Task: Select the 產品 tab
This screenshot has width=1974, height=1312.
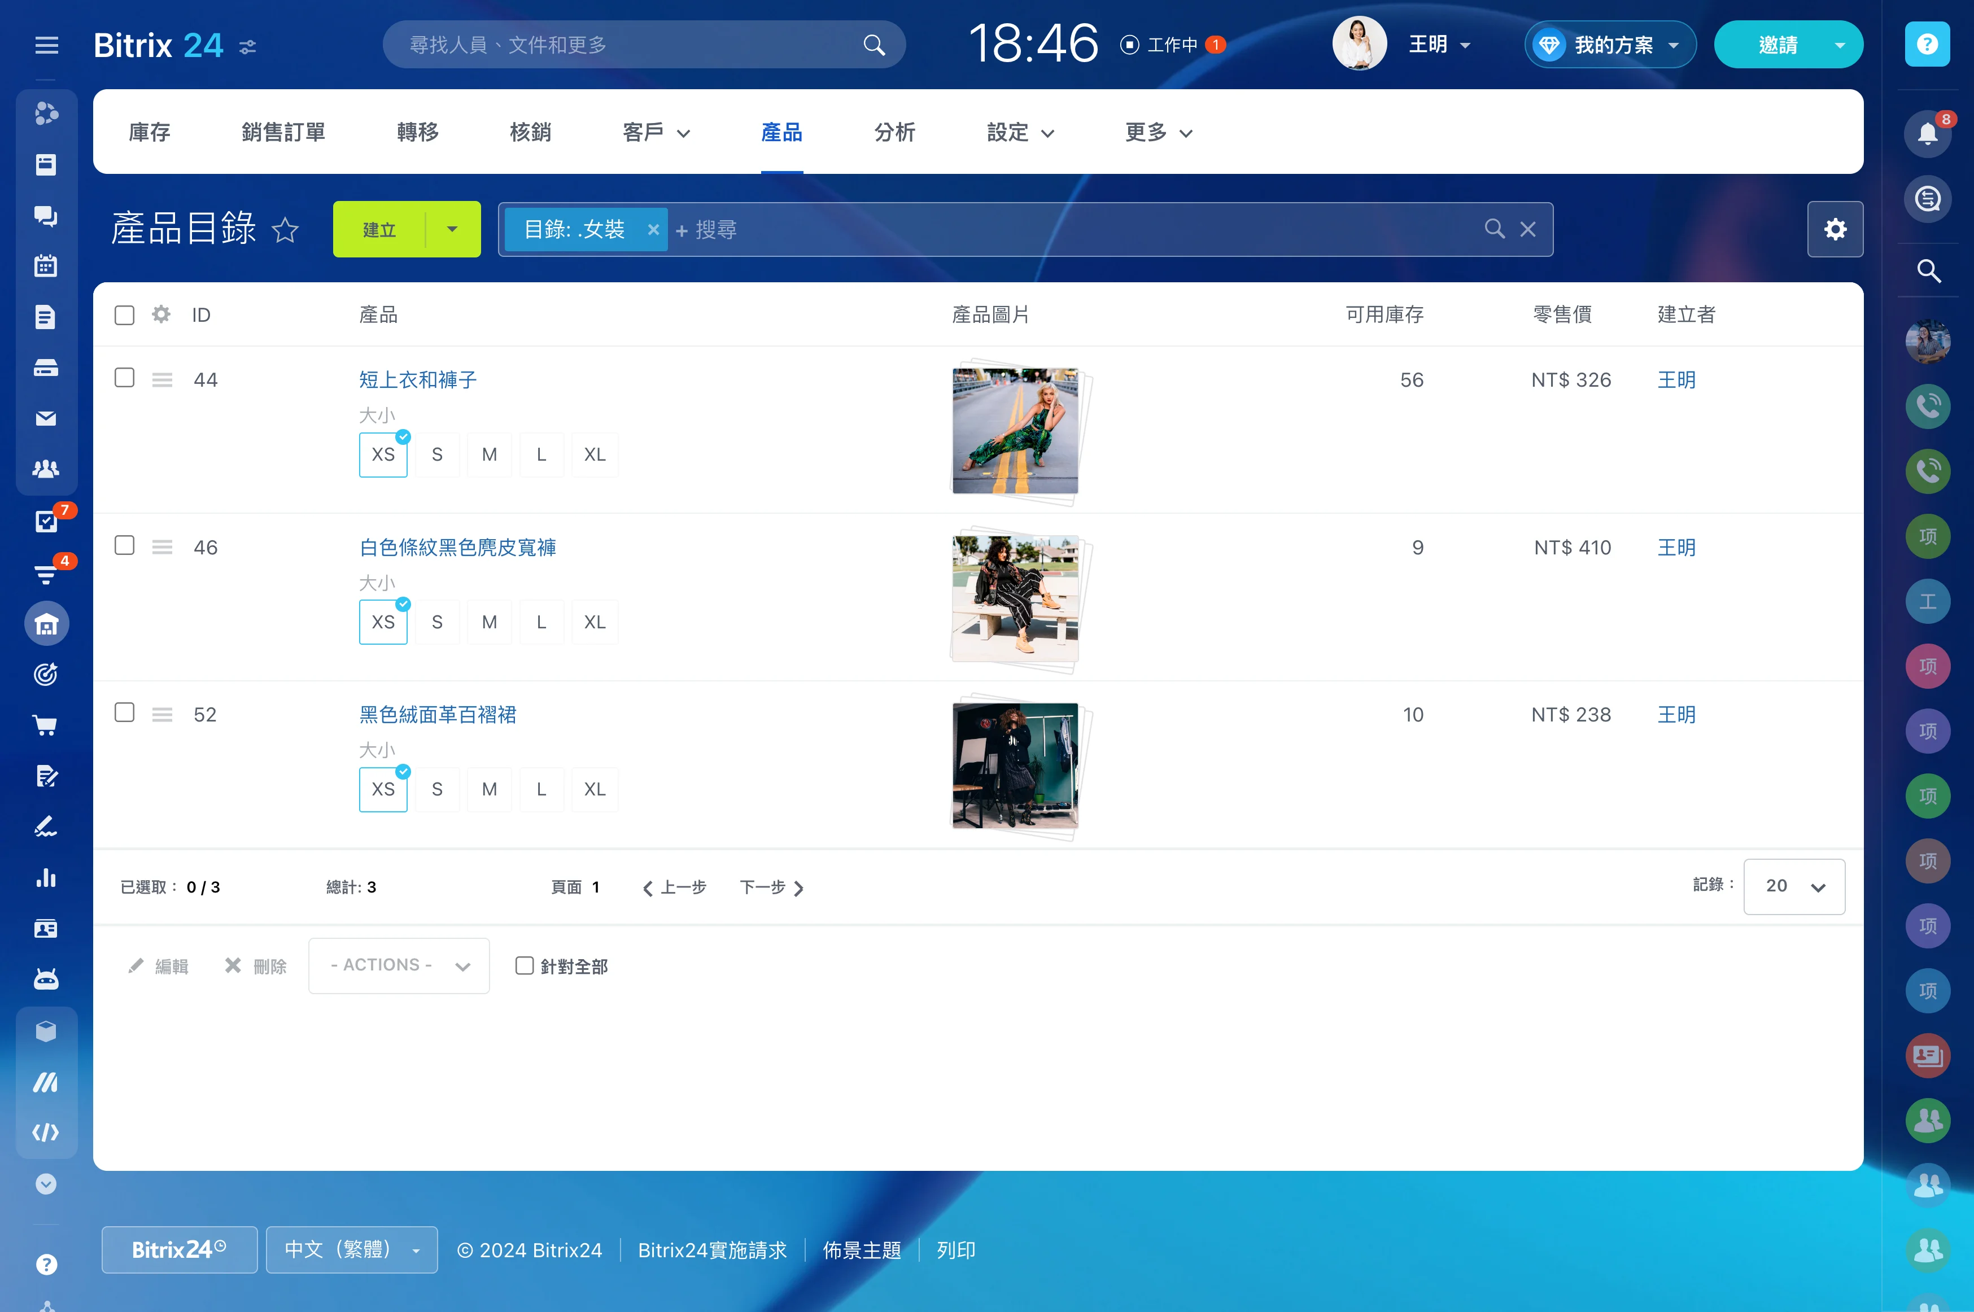Action: point(781,132)
